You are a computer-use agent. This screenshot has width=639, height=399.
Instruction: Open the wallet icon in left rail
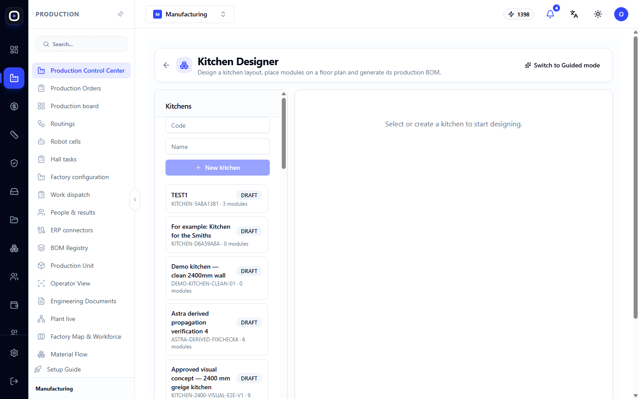(x=14, y=305)
